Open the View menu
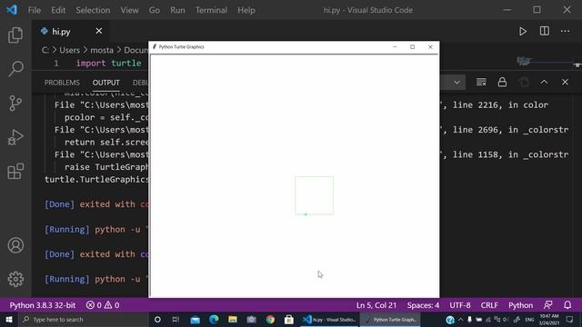The image size is (582, 327). coord(129,10)
